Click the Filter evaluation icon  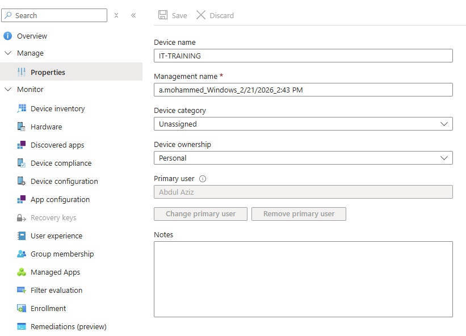pyautogui.click(x=22, y=291)
